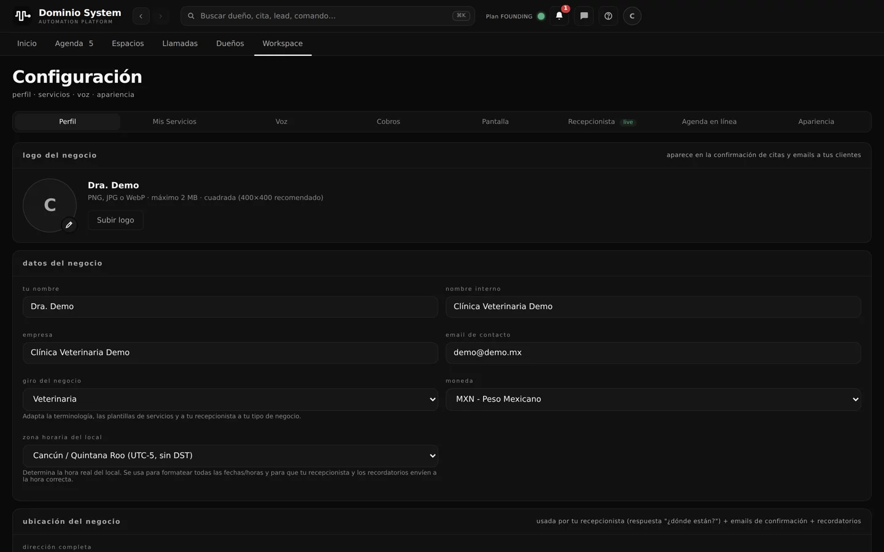The image size is (884, 552).
Task: Click the "Determina la hora real" helper text
Action: tap(230, 476)
